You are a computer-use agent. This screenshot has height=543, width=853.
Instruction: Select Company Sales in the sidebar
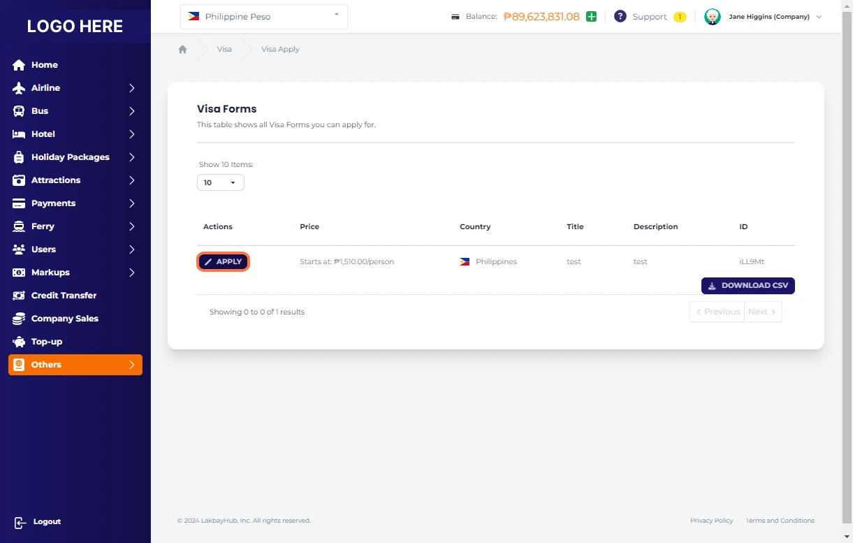pos(64,319)
